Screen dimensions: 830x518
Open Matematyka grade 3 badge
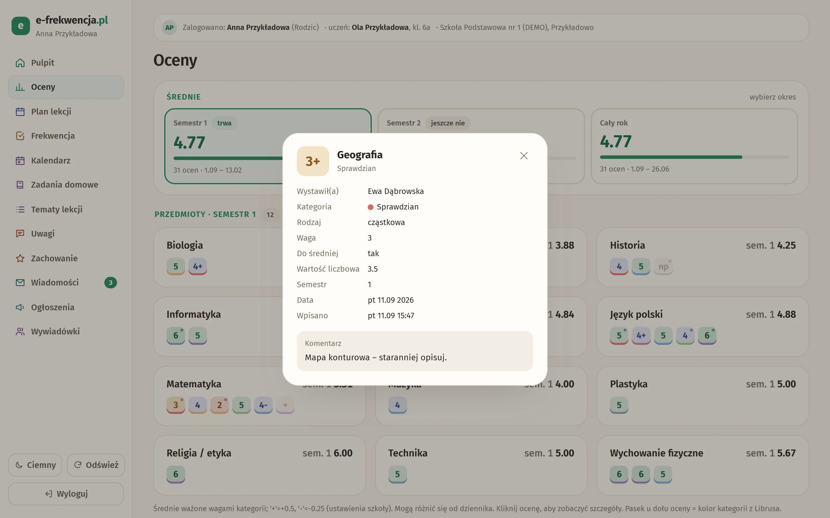[176, 405]
